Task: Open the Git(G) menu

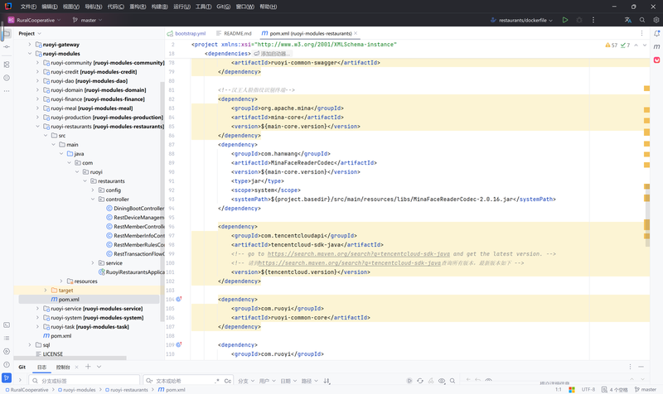Action: coord(223,7)
